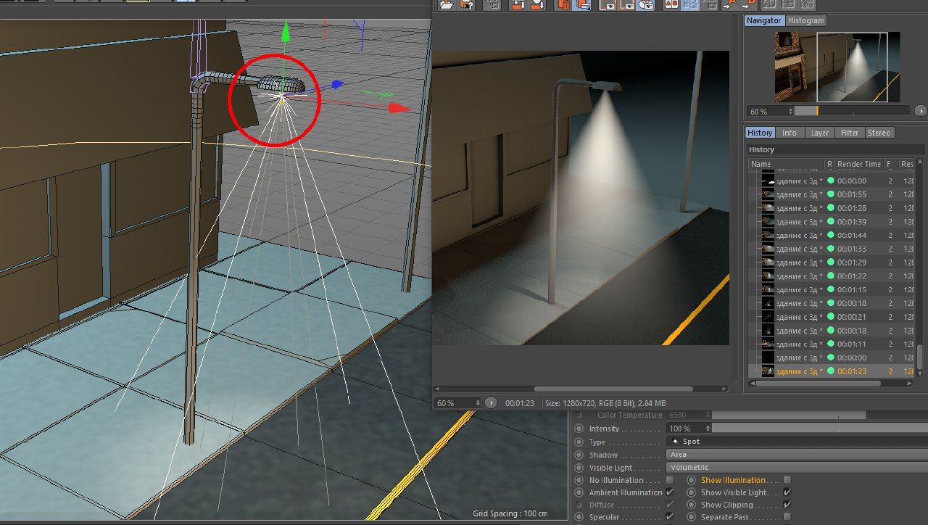Screen dimensions: 928x525
Task: Click the green Y-axis arrow handle in viewport
Action: [286, 30]
